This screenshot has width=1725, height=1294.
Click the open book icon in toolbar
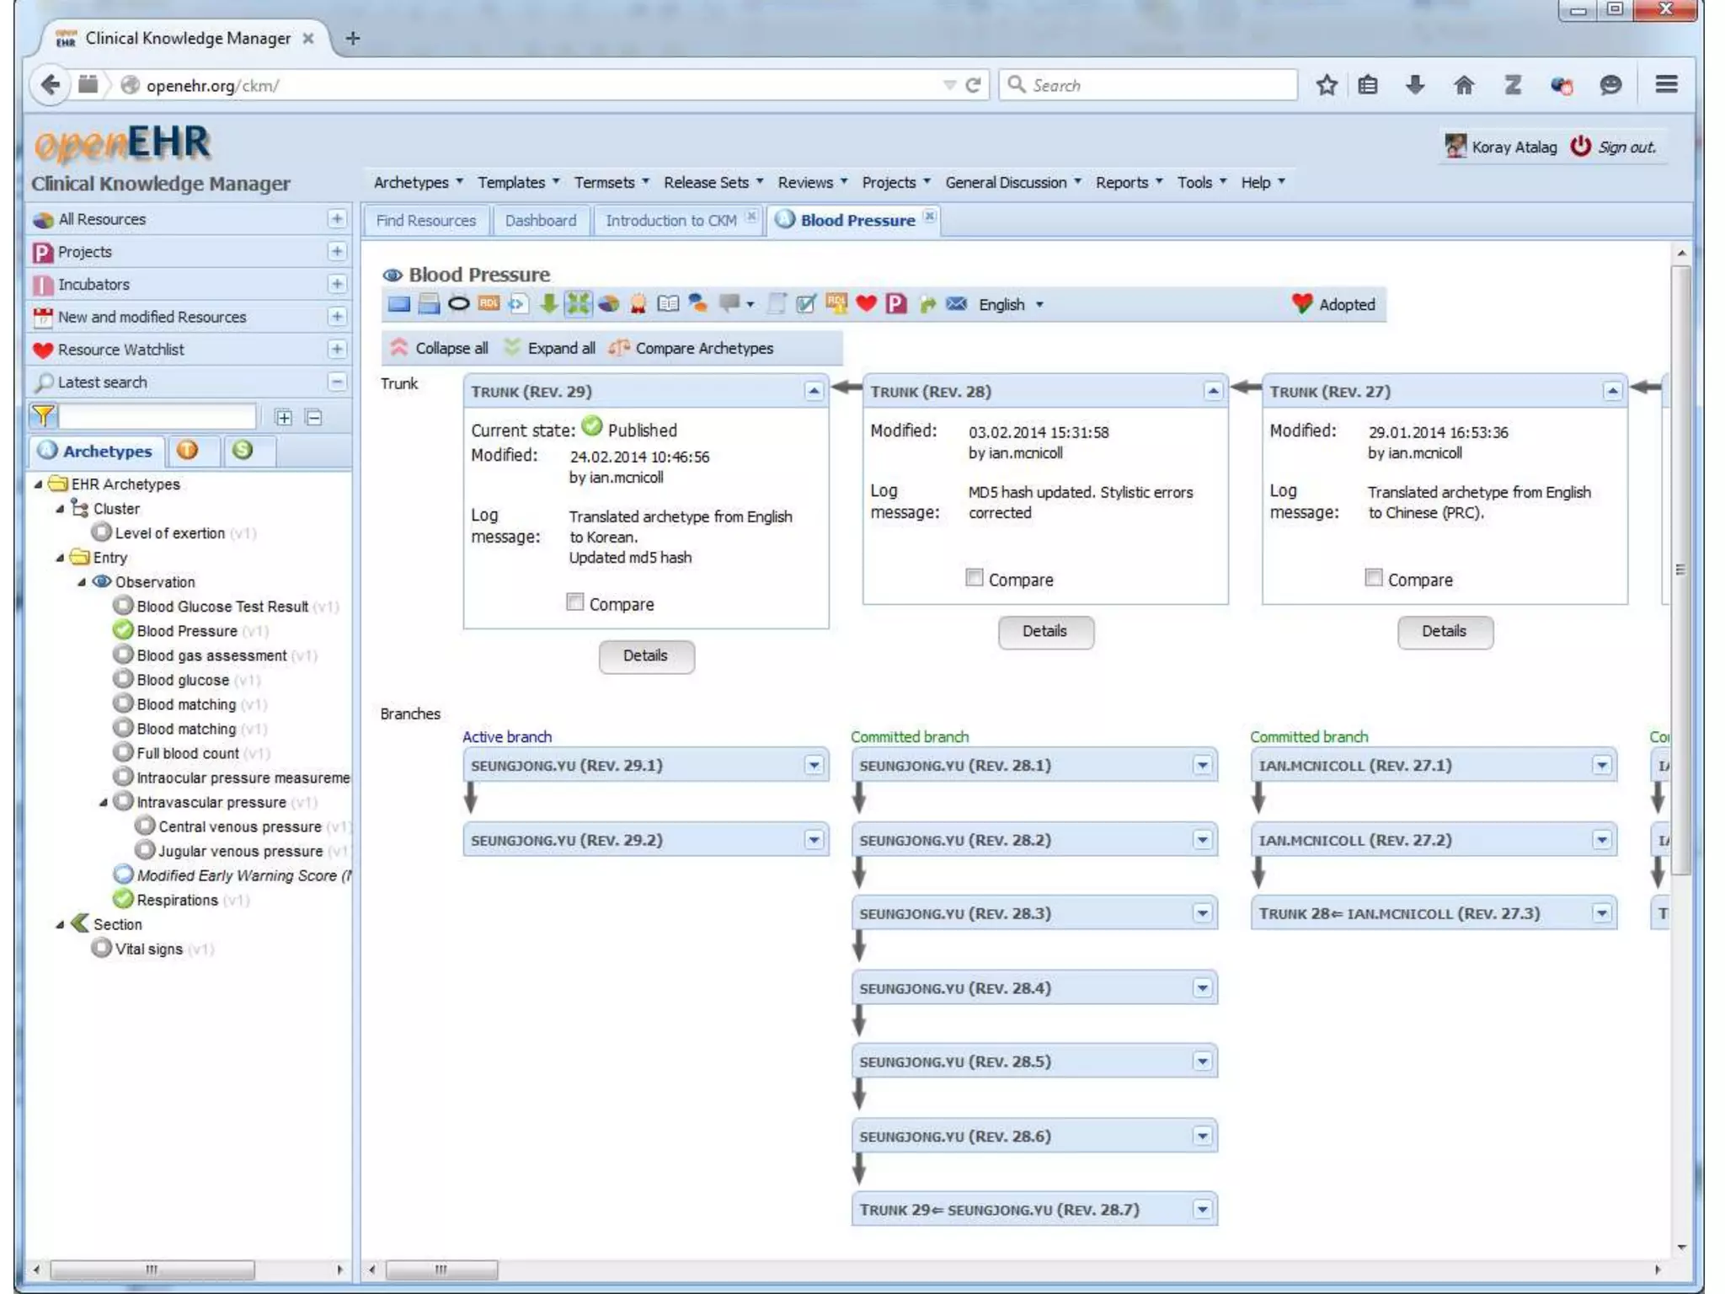[x=668, y=304]
